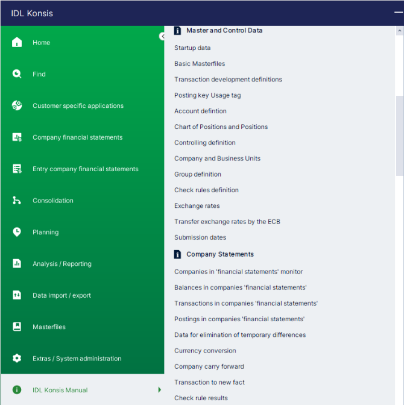Open the Group definition topic

tap(197, 174)
